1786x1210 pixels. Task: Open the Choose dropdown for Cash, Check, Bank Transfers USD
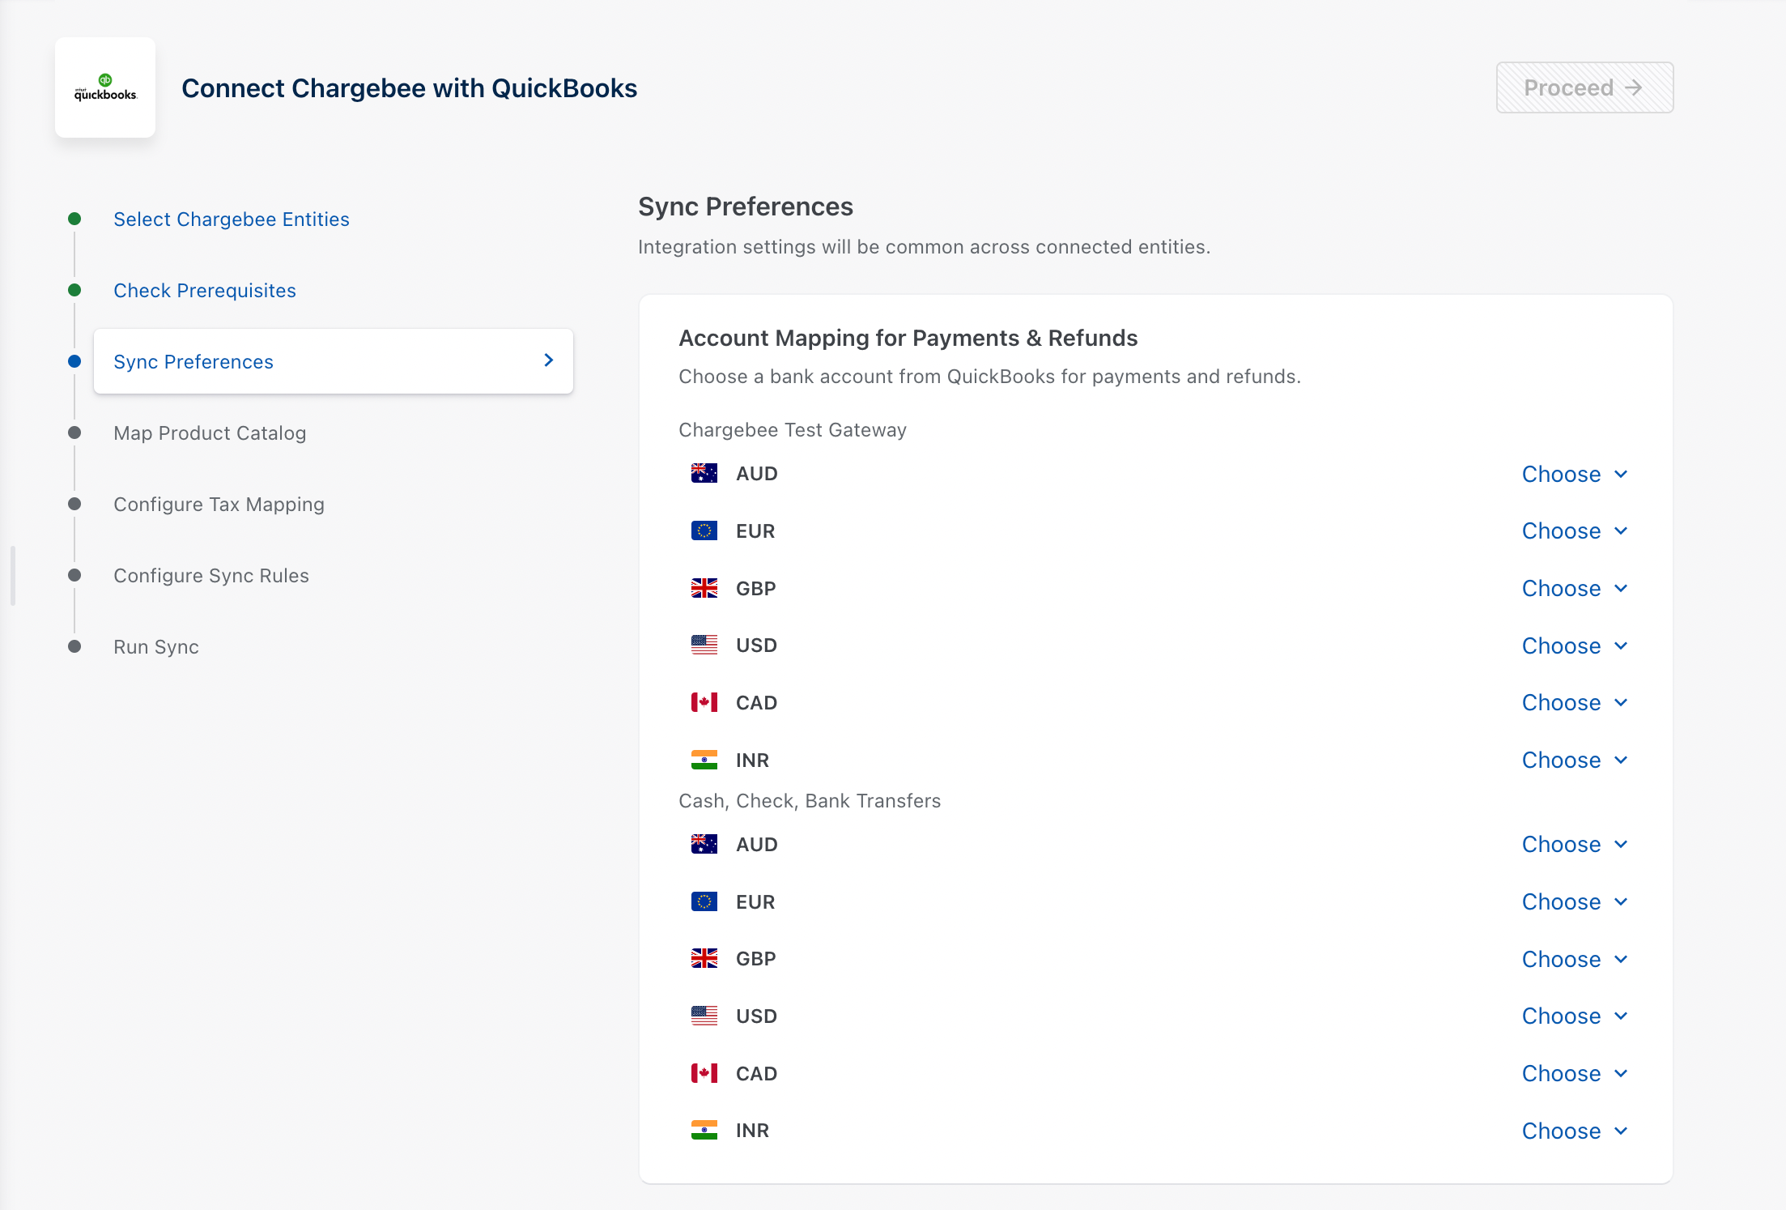1574,1016
